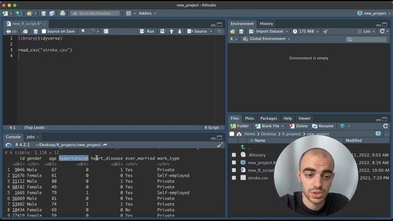Switch to the Plots tab

point(249,118)
